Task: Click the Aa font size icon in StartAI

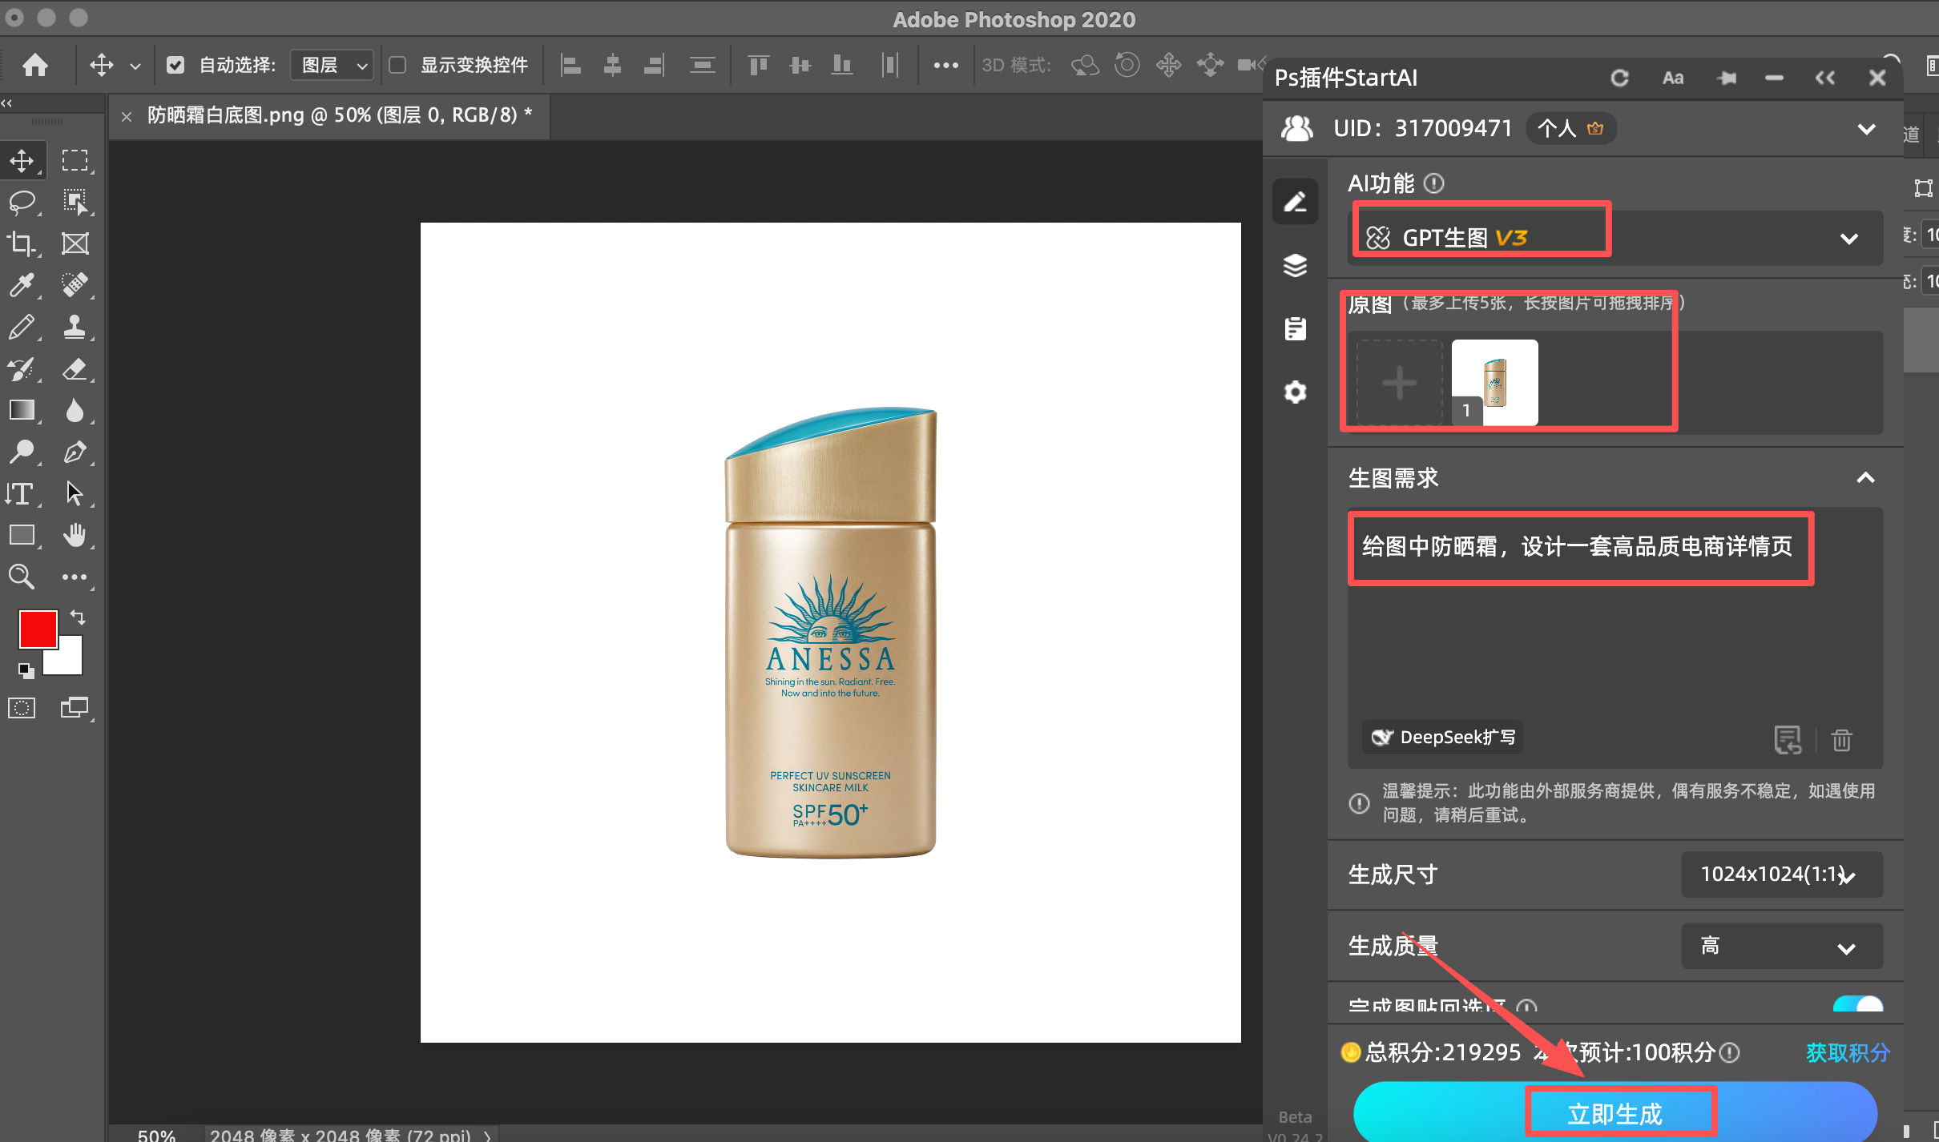Action: (1672, 78)
